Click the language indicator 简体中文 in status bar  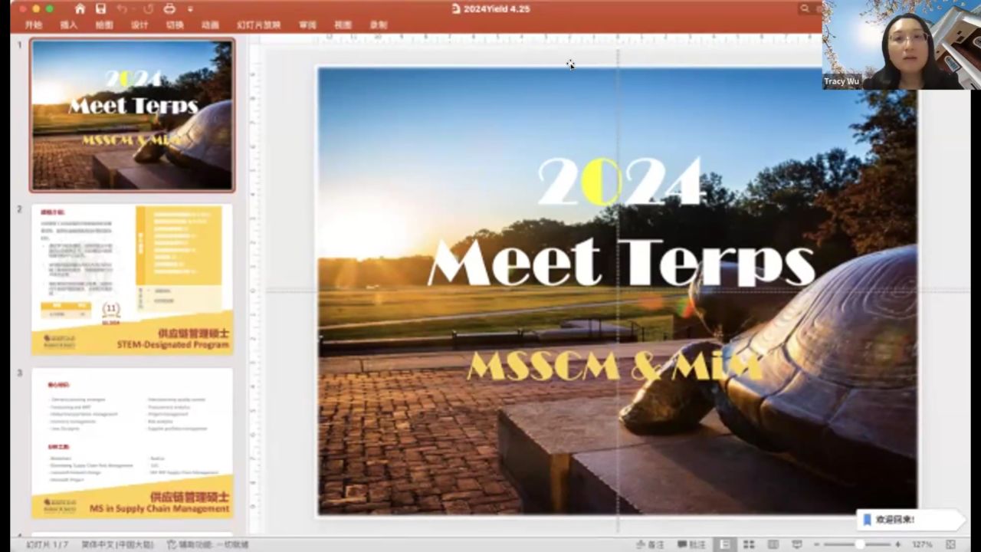[117, 544]
